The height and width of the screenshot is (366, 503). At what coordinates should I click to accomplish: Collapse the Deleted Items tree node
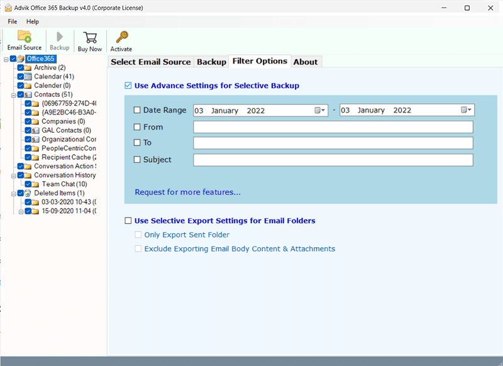(x=13, y=194)
